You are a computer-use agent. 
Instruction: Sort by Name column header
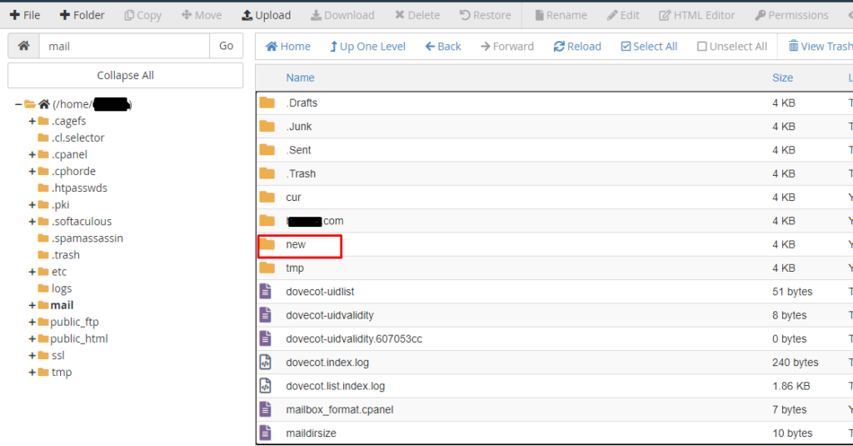pos(300,78)
